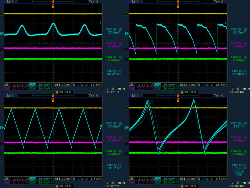Click the Ch2 frequency 80.47 Hz measurement
Image resolution: width=250 pixels, height=188 pixels.
point(114,73)
